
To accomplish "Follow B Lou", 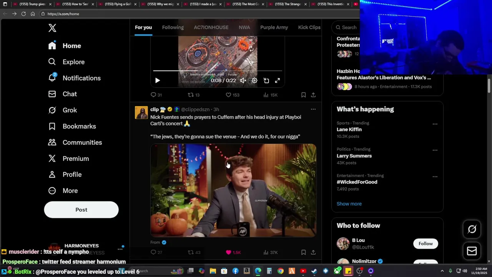I will (426, 244).
